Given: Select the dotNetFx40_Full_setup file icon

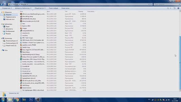Looking at the screenshot, I should [21, 19].
